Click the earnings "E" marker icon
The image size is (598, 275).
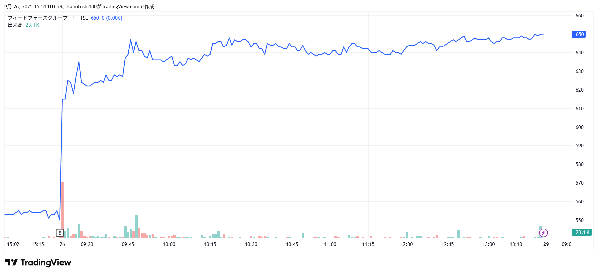60,233
